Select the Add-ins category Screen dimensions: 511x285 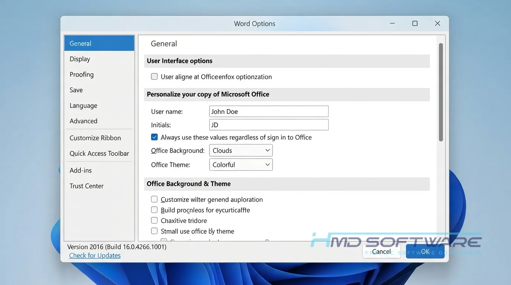point(99,170)
